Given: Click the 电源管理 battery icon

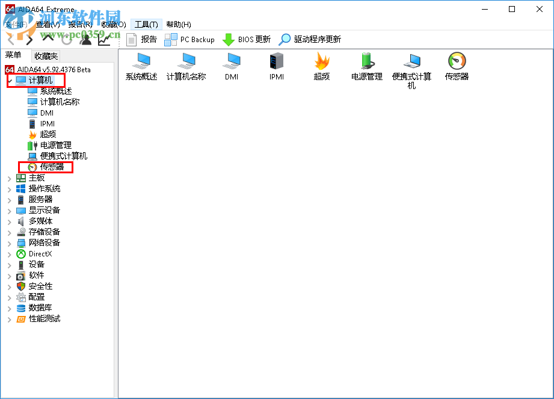Looking at the screenshot, I should (366, 63).
